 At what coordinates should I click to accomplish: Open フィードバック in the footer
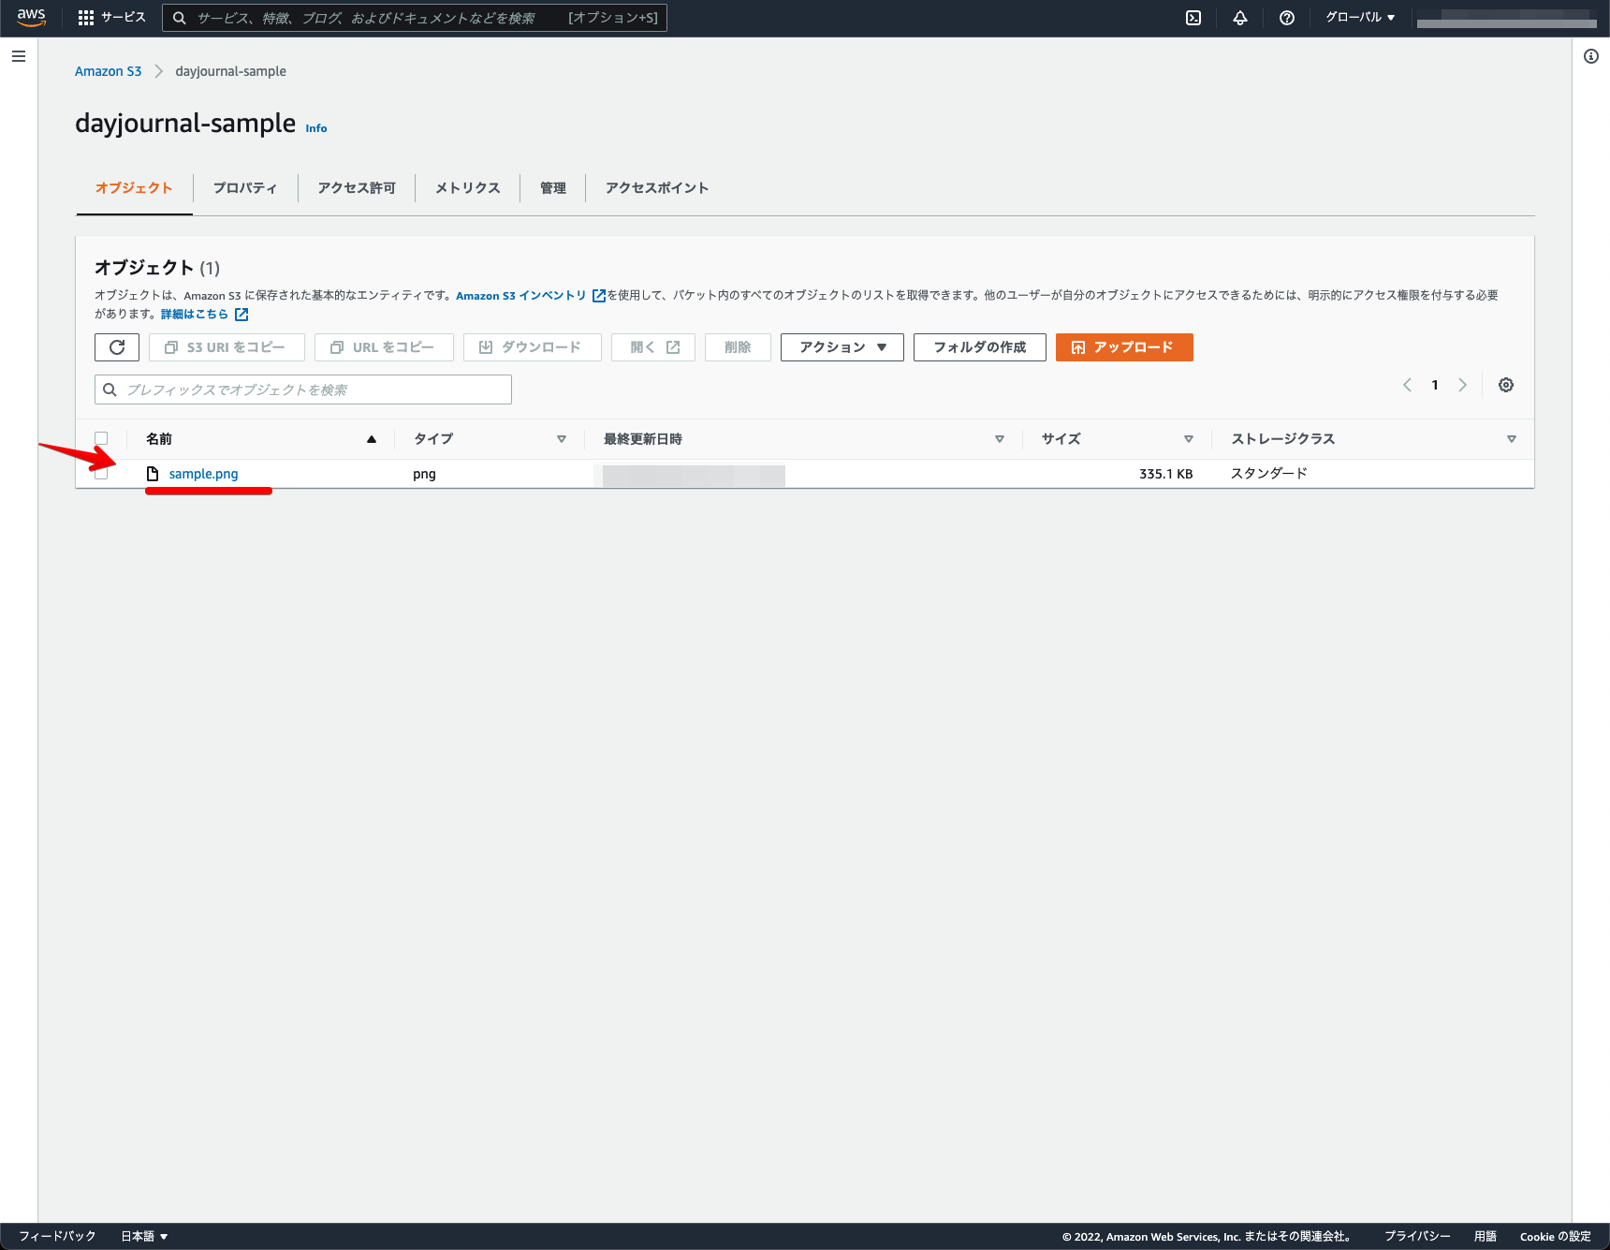tap(57, 1236)
